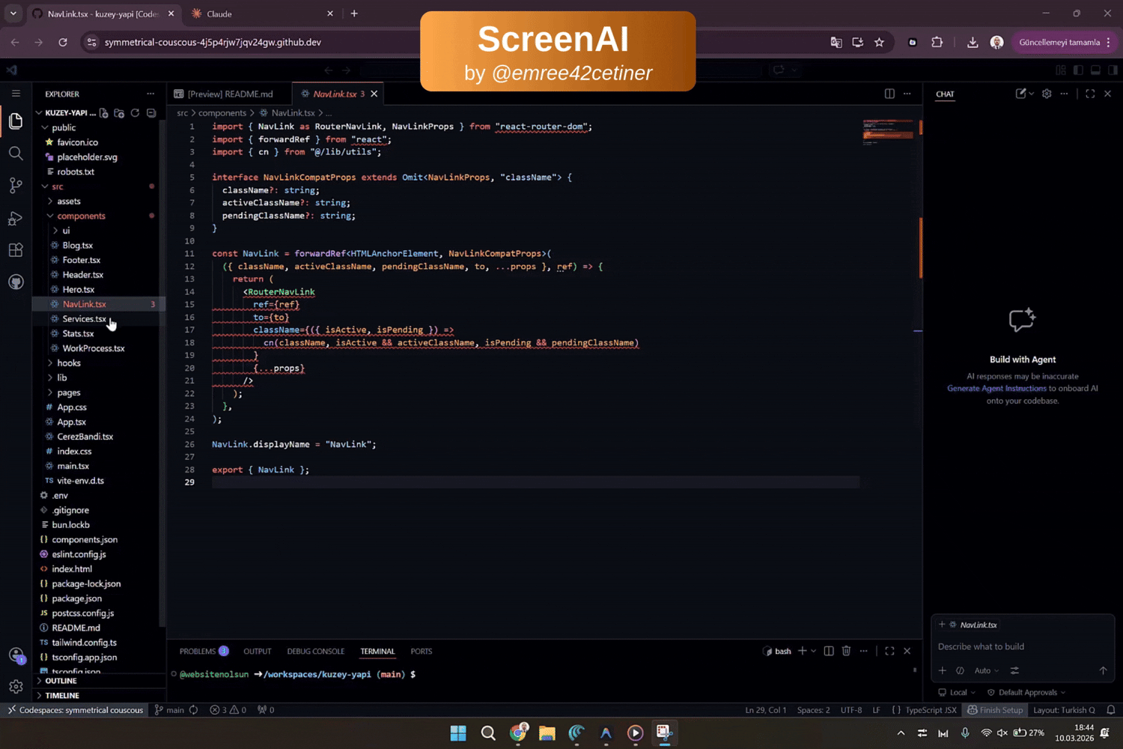Kill the terminal with the trash icon
This screenshot has height=749, width=1123.
(x=846, y=651)
